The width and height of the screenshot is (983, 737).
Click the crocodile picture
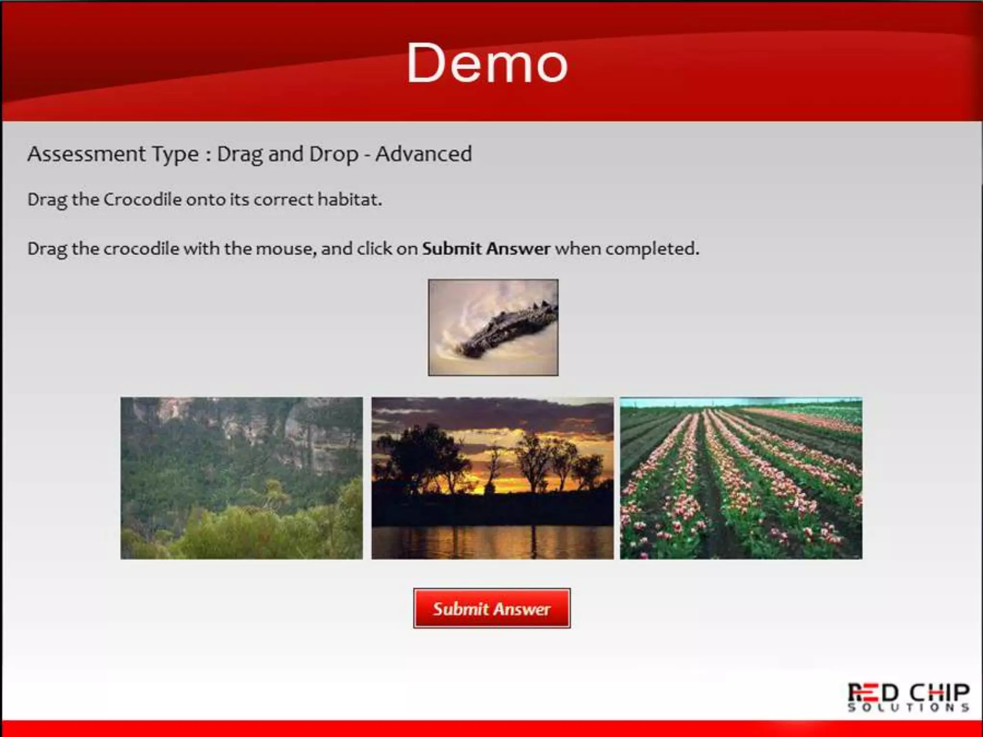(x=493, y=327)
